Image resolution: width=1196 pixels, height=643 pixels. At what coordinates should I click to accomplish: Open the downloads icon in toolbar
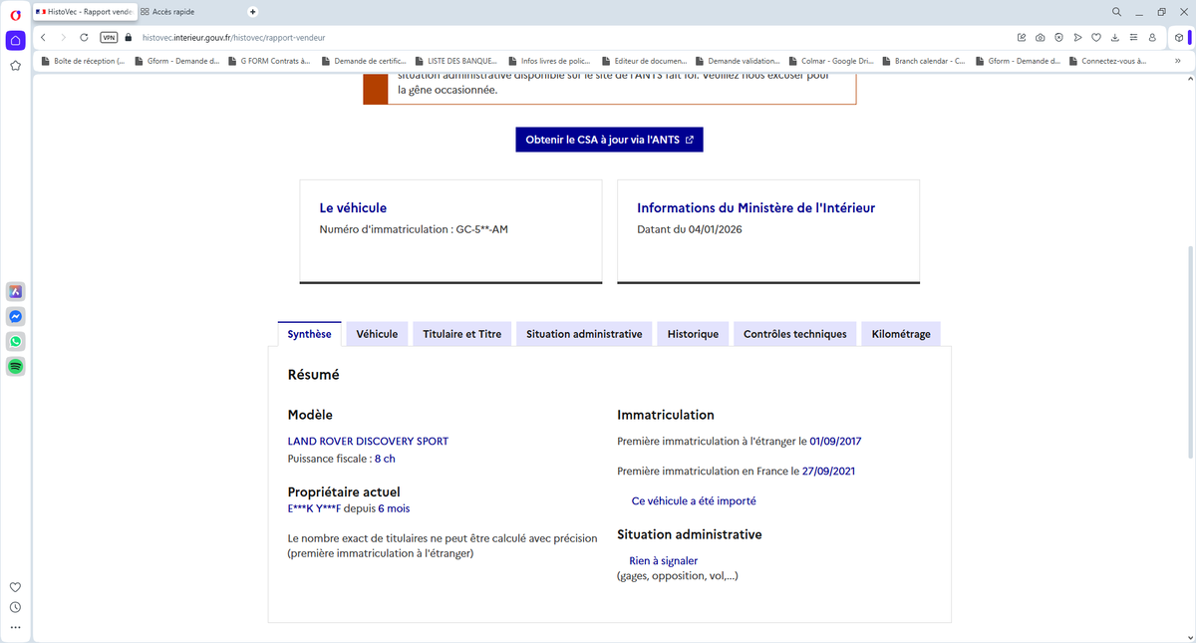coord(1114,37)
